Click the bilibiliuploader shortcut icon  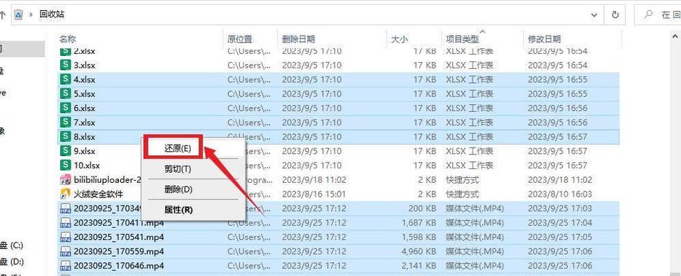pyautogui.click(x=66, y=179)
